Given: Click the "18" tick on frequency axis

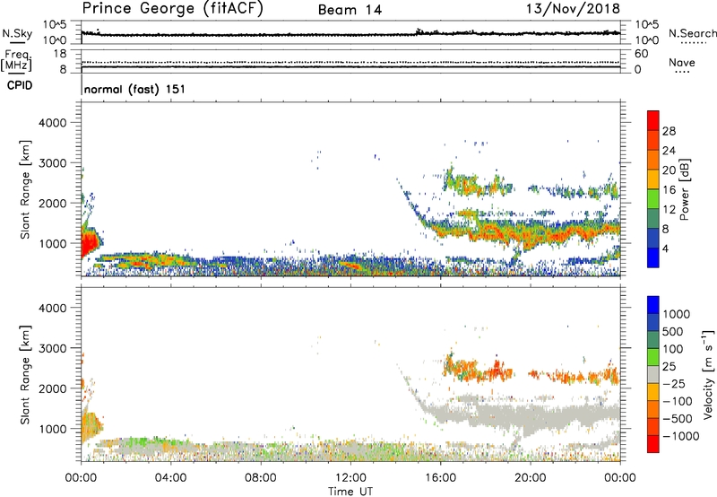Looking at the screenshot, I should coord(60,54).
